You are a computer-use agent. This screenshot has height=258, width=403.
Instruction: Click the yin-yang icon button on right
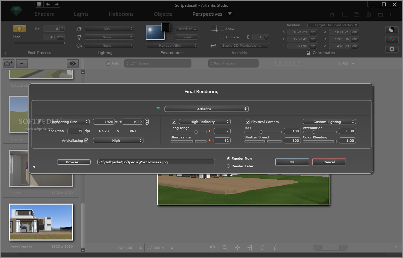(392, 30)
